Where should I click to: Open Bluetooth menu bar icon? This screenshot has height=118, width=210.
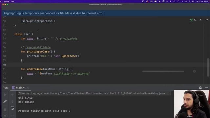point(170,1)
